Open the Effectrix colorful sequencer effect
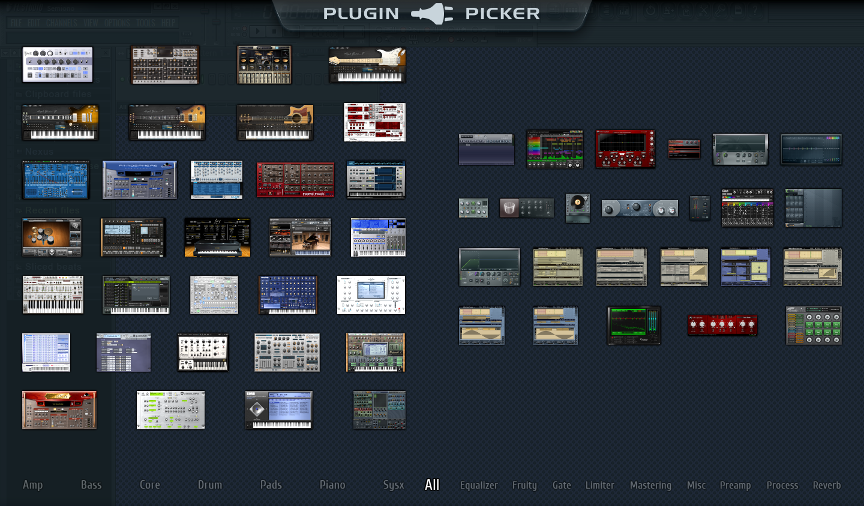Image resolution: width=864 pixels, height=506 pixels. click(554, 149)
